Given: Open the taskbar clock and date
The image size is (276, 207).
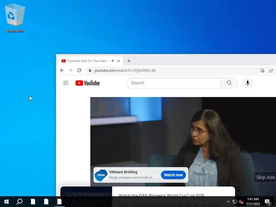Looking at the screenshot, I should tap(253, 202).
